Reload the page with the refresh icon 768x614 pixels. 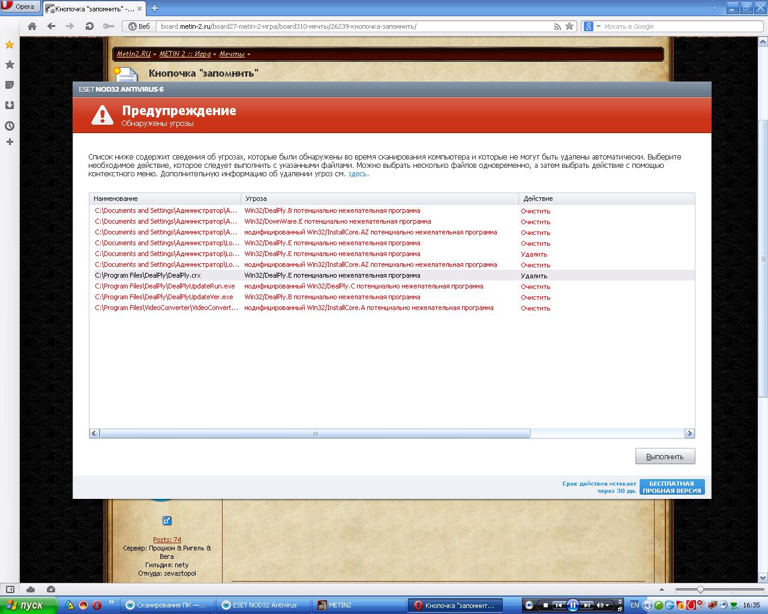[x=89, y=26]
